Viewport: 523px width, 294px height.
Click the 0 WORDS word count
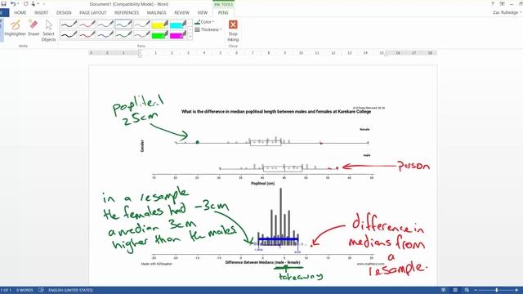point(25,291)
